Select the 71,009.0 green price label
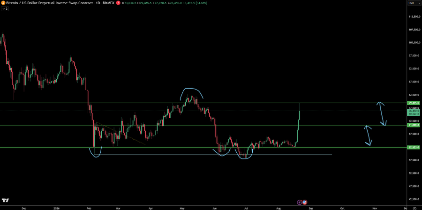This screenshot has width=422, height=210. click(x=414, y=125)
